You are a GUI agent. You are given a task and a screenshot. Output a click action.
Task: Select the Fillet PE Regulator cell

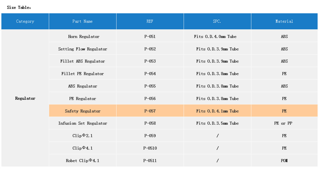[x=82, y=74]
